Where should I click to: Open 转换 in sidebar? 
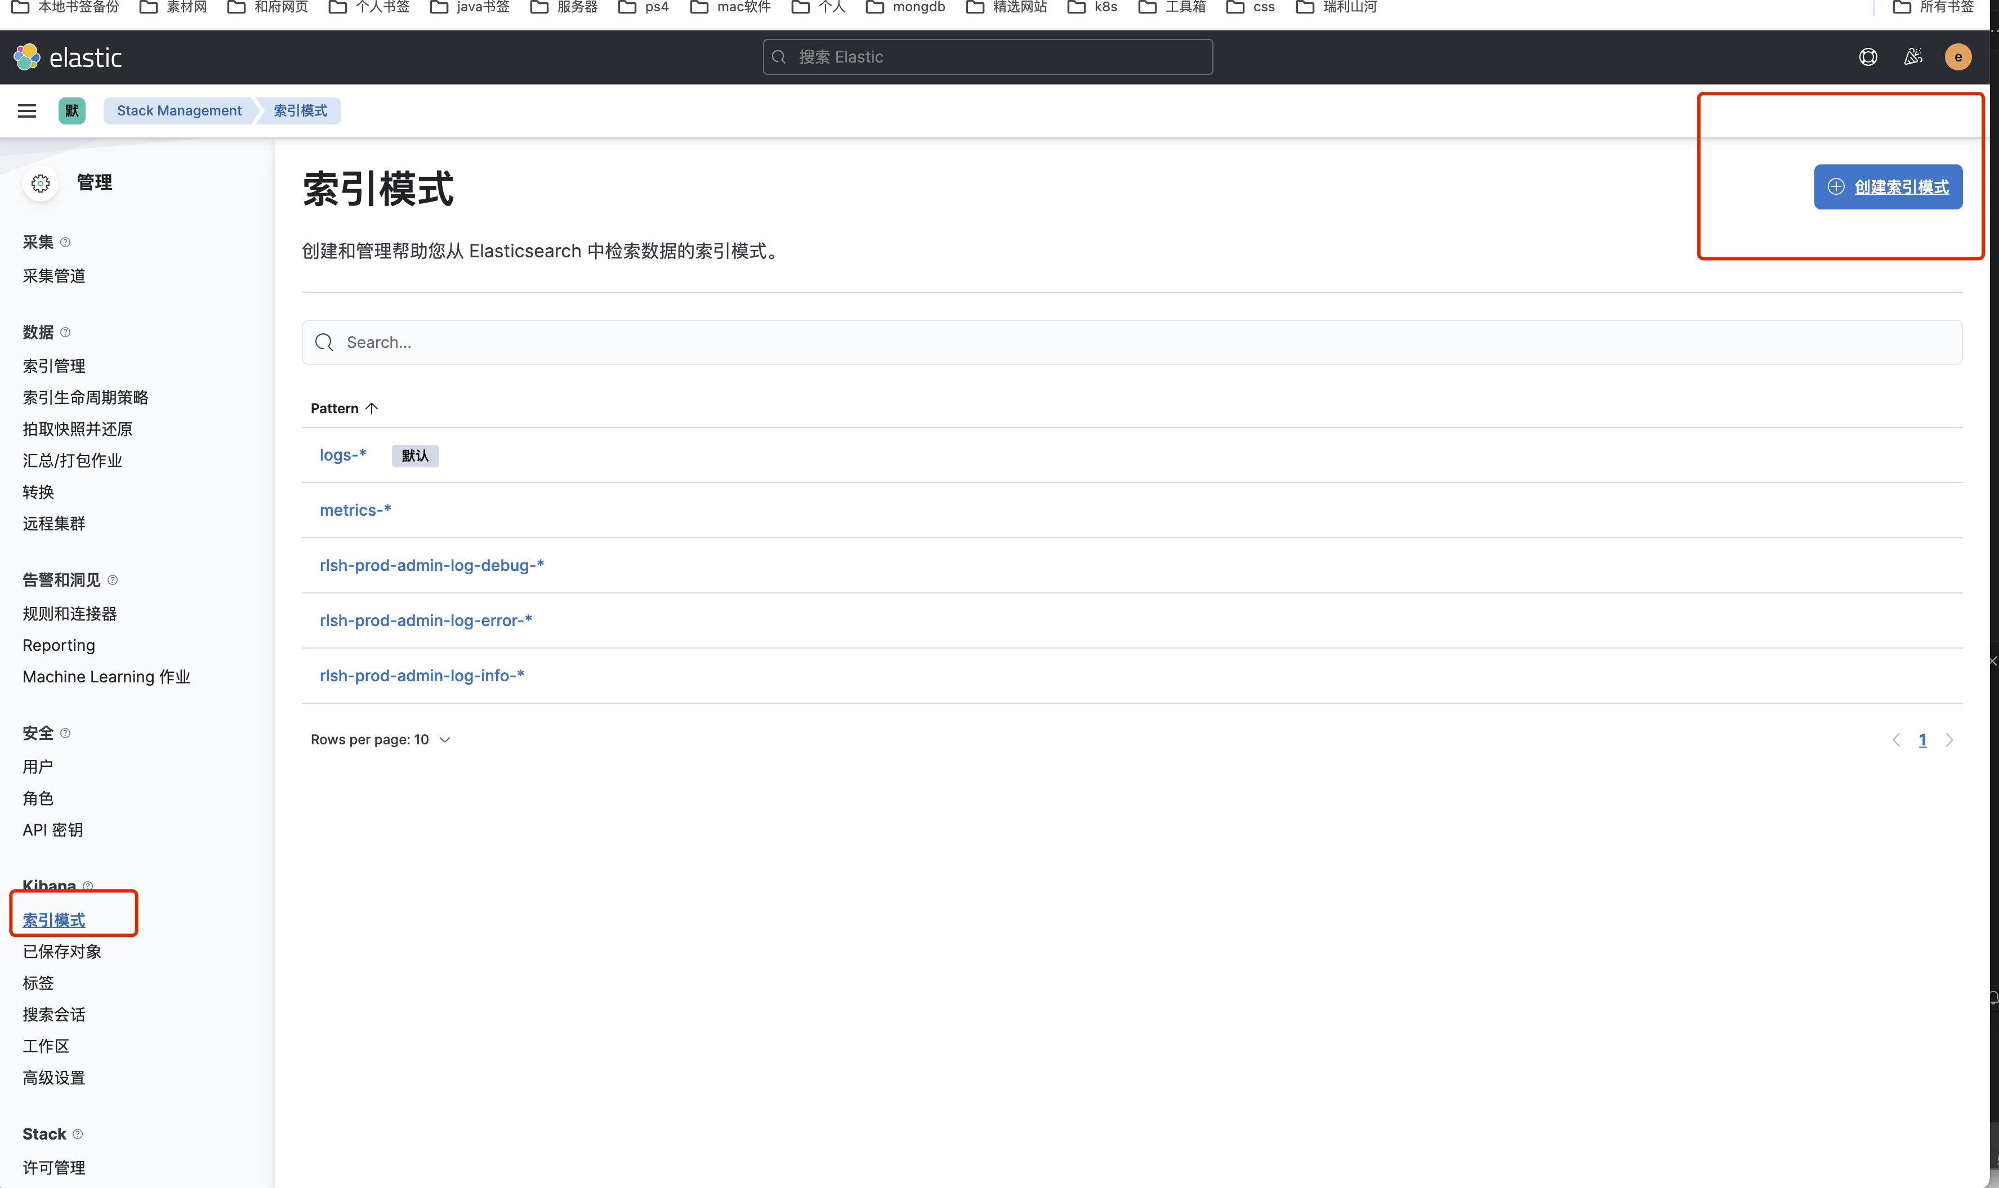click(38, 492)
